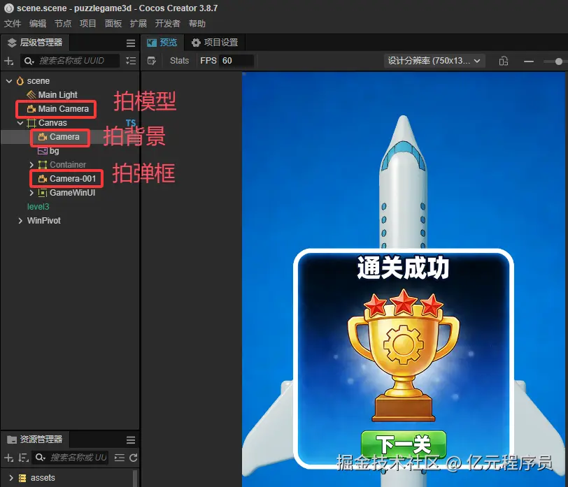The image size is (568, 487).
Task: Focus the assets search name or UUID field
Action: [x=70, y=458]
